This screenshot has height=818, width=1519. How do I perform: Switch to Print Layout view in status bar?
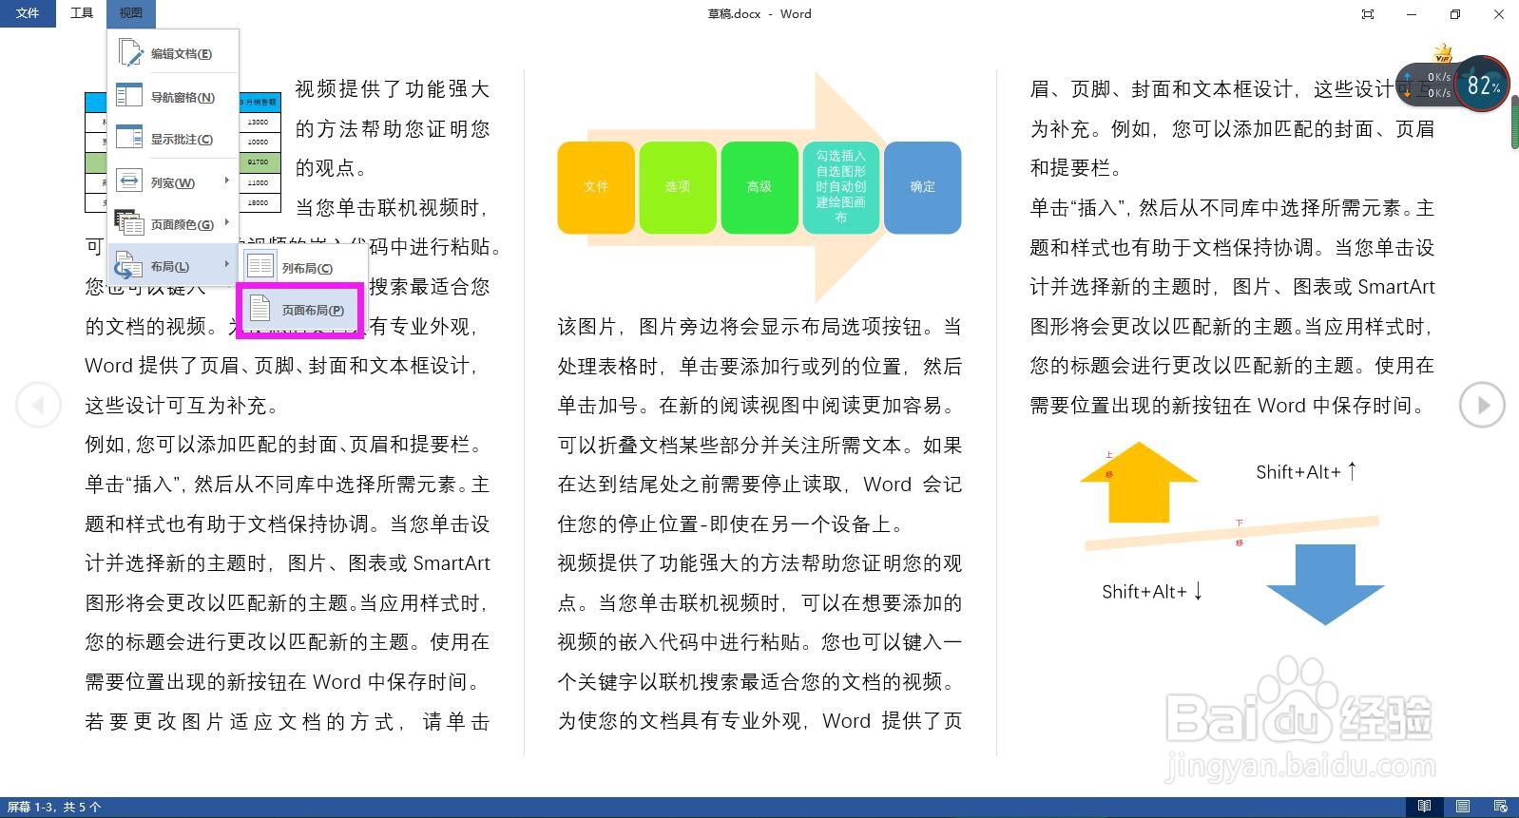click(1463, 807)
